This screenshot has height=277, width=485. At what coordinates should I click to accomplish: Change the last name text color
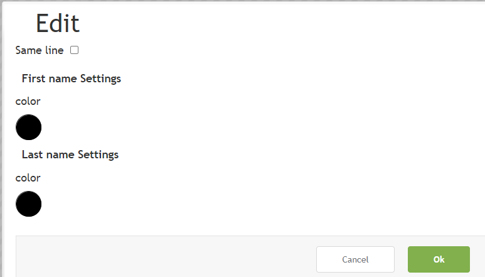click(28, 204)
